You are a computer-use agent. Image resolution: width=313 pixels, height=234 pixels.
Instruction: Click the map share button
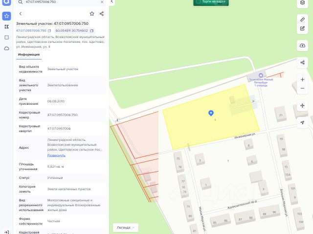click(302, 62)
